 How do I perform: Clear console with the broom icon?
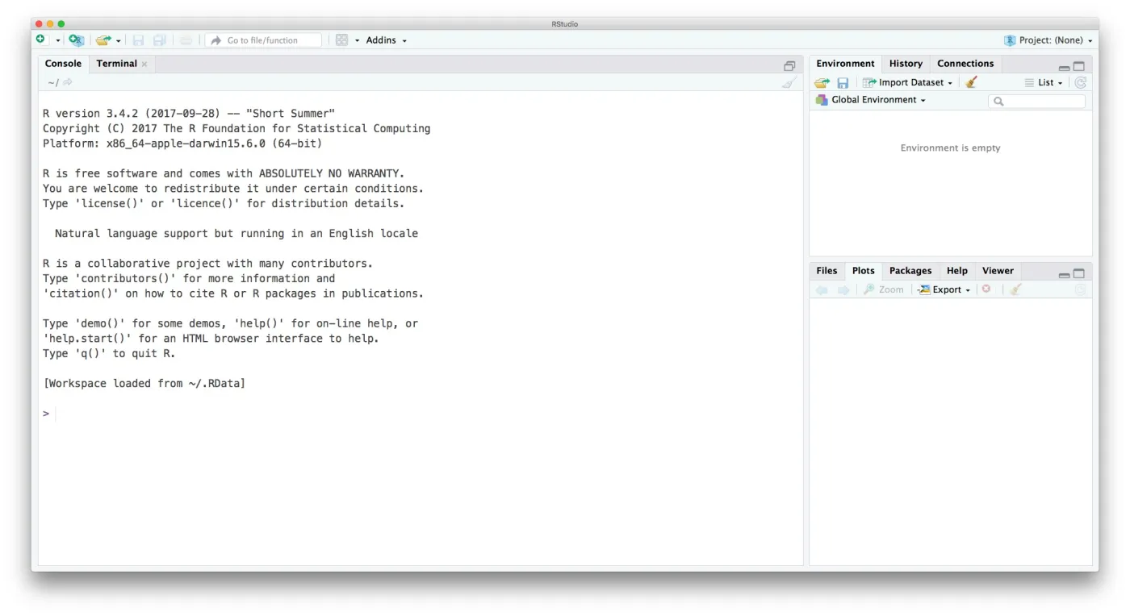pyautogui.click(x=789, y=82)
